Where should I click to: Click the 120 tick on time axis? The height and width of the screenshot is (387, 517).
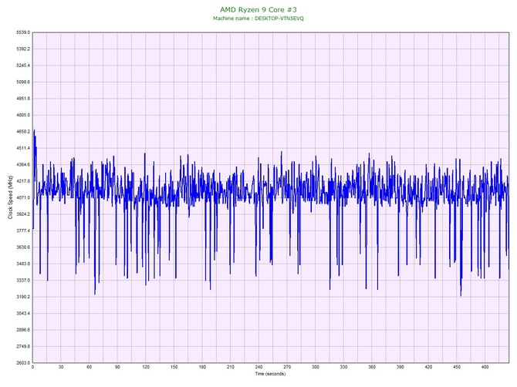coord(146,367)
